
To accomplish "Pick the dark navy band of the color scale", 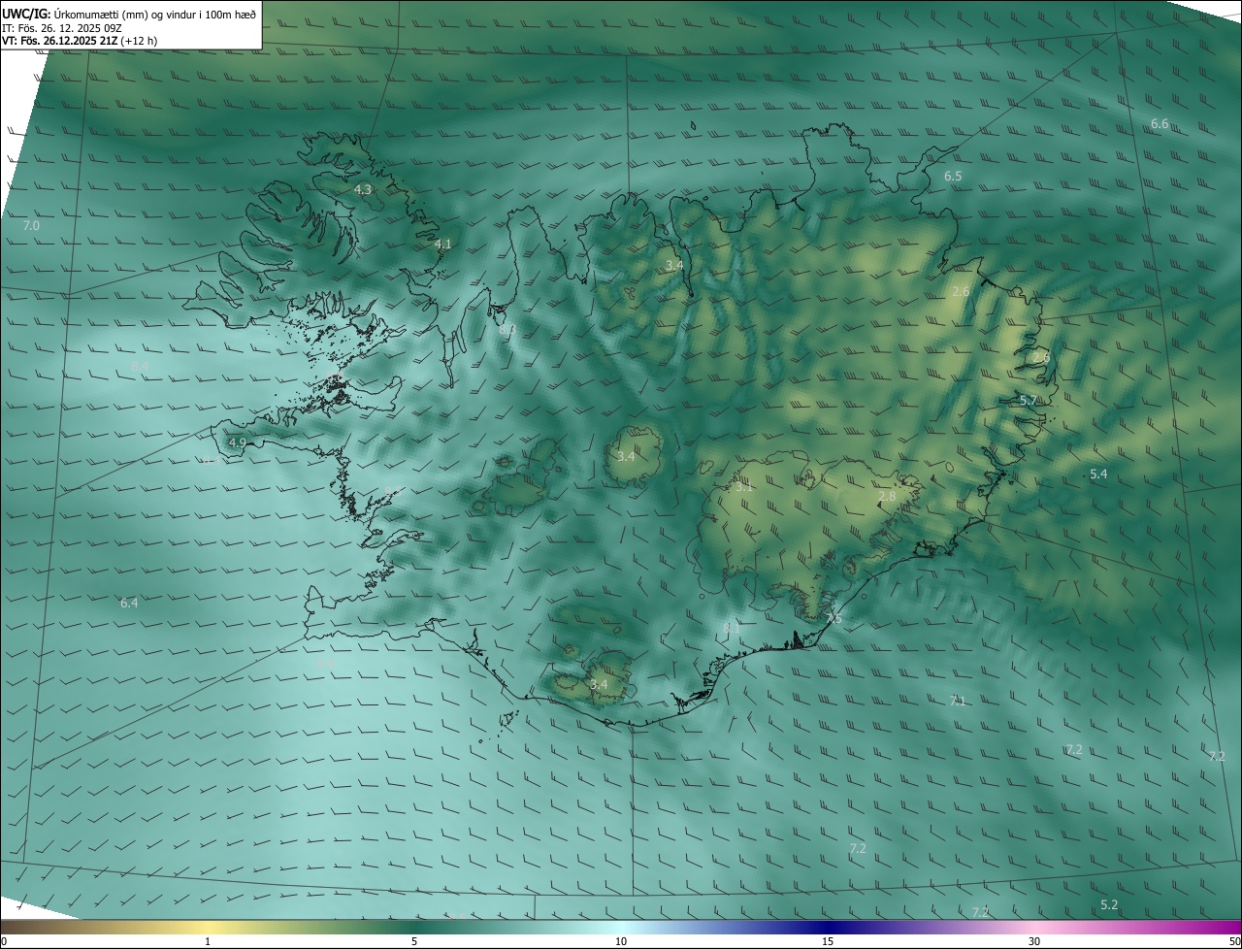I will [x=828, y=928].
